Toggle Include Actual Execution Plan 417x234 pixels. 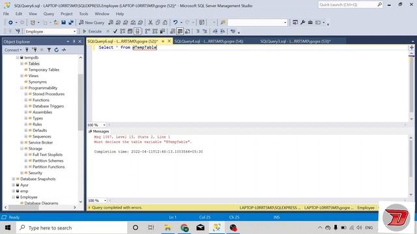[x=147, y=31]
